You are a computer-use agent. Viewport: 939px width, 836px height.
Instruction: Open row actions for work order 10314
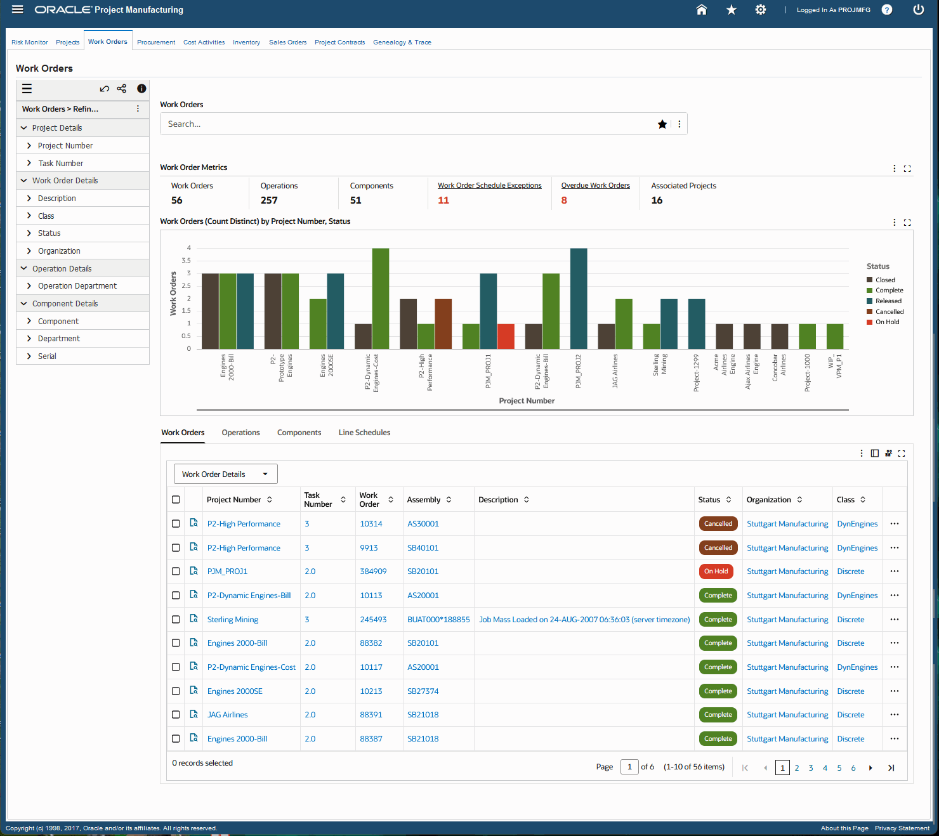tap(895, 524)
